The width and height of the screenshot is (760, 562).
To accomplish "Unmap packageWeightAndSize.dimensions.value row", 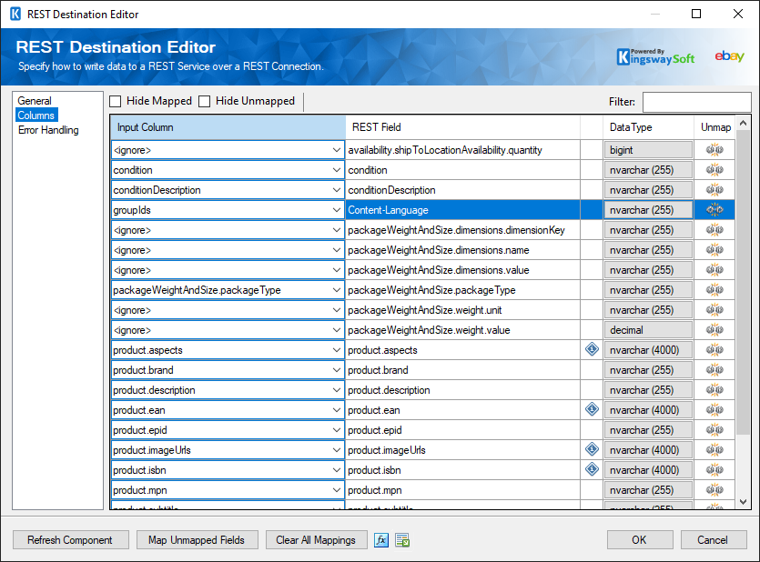I will (x=714, y=270).
